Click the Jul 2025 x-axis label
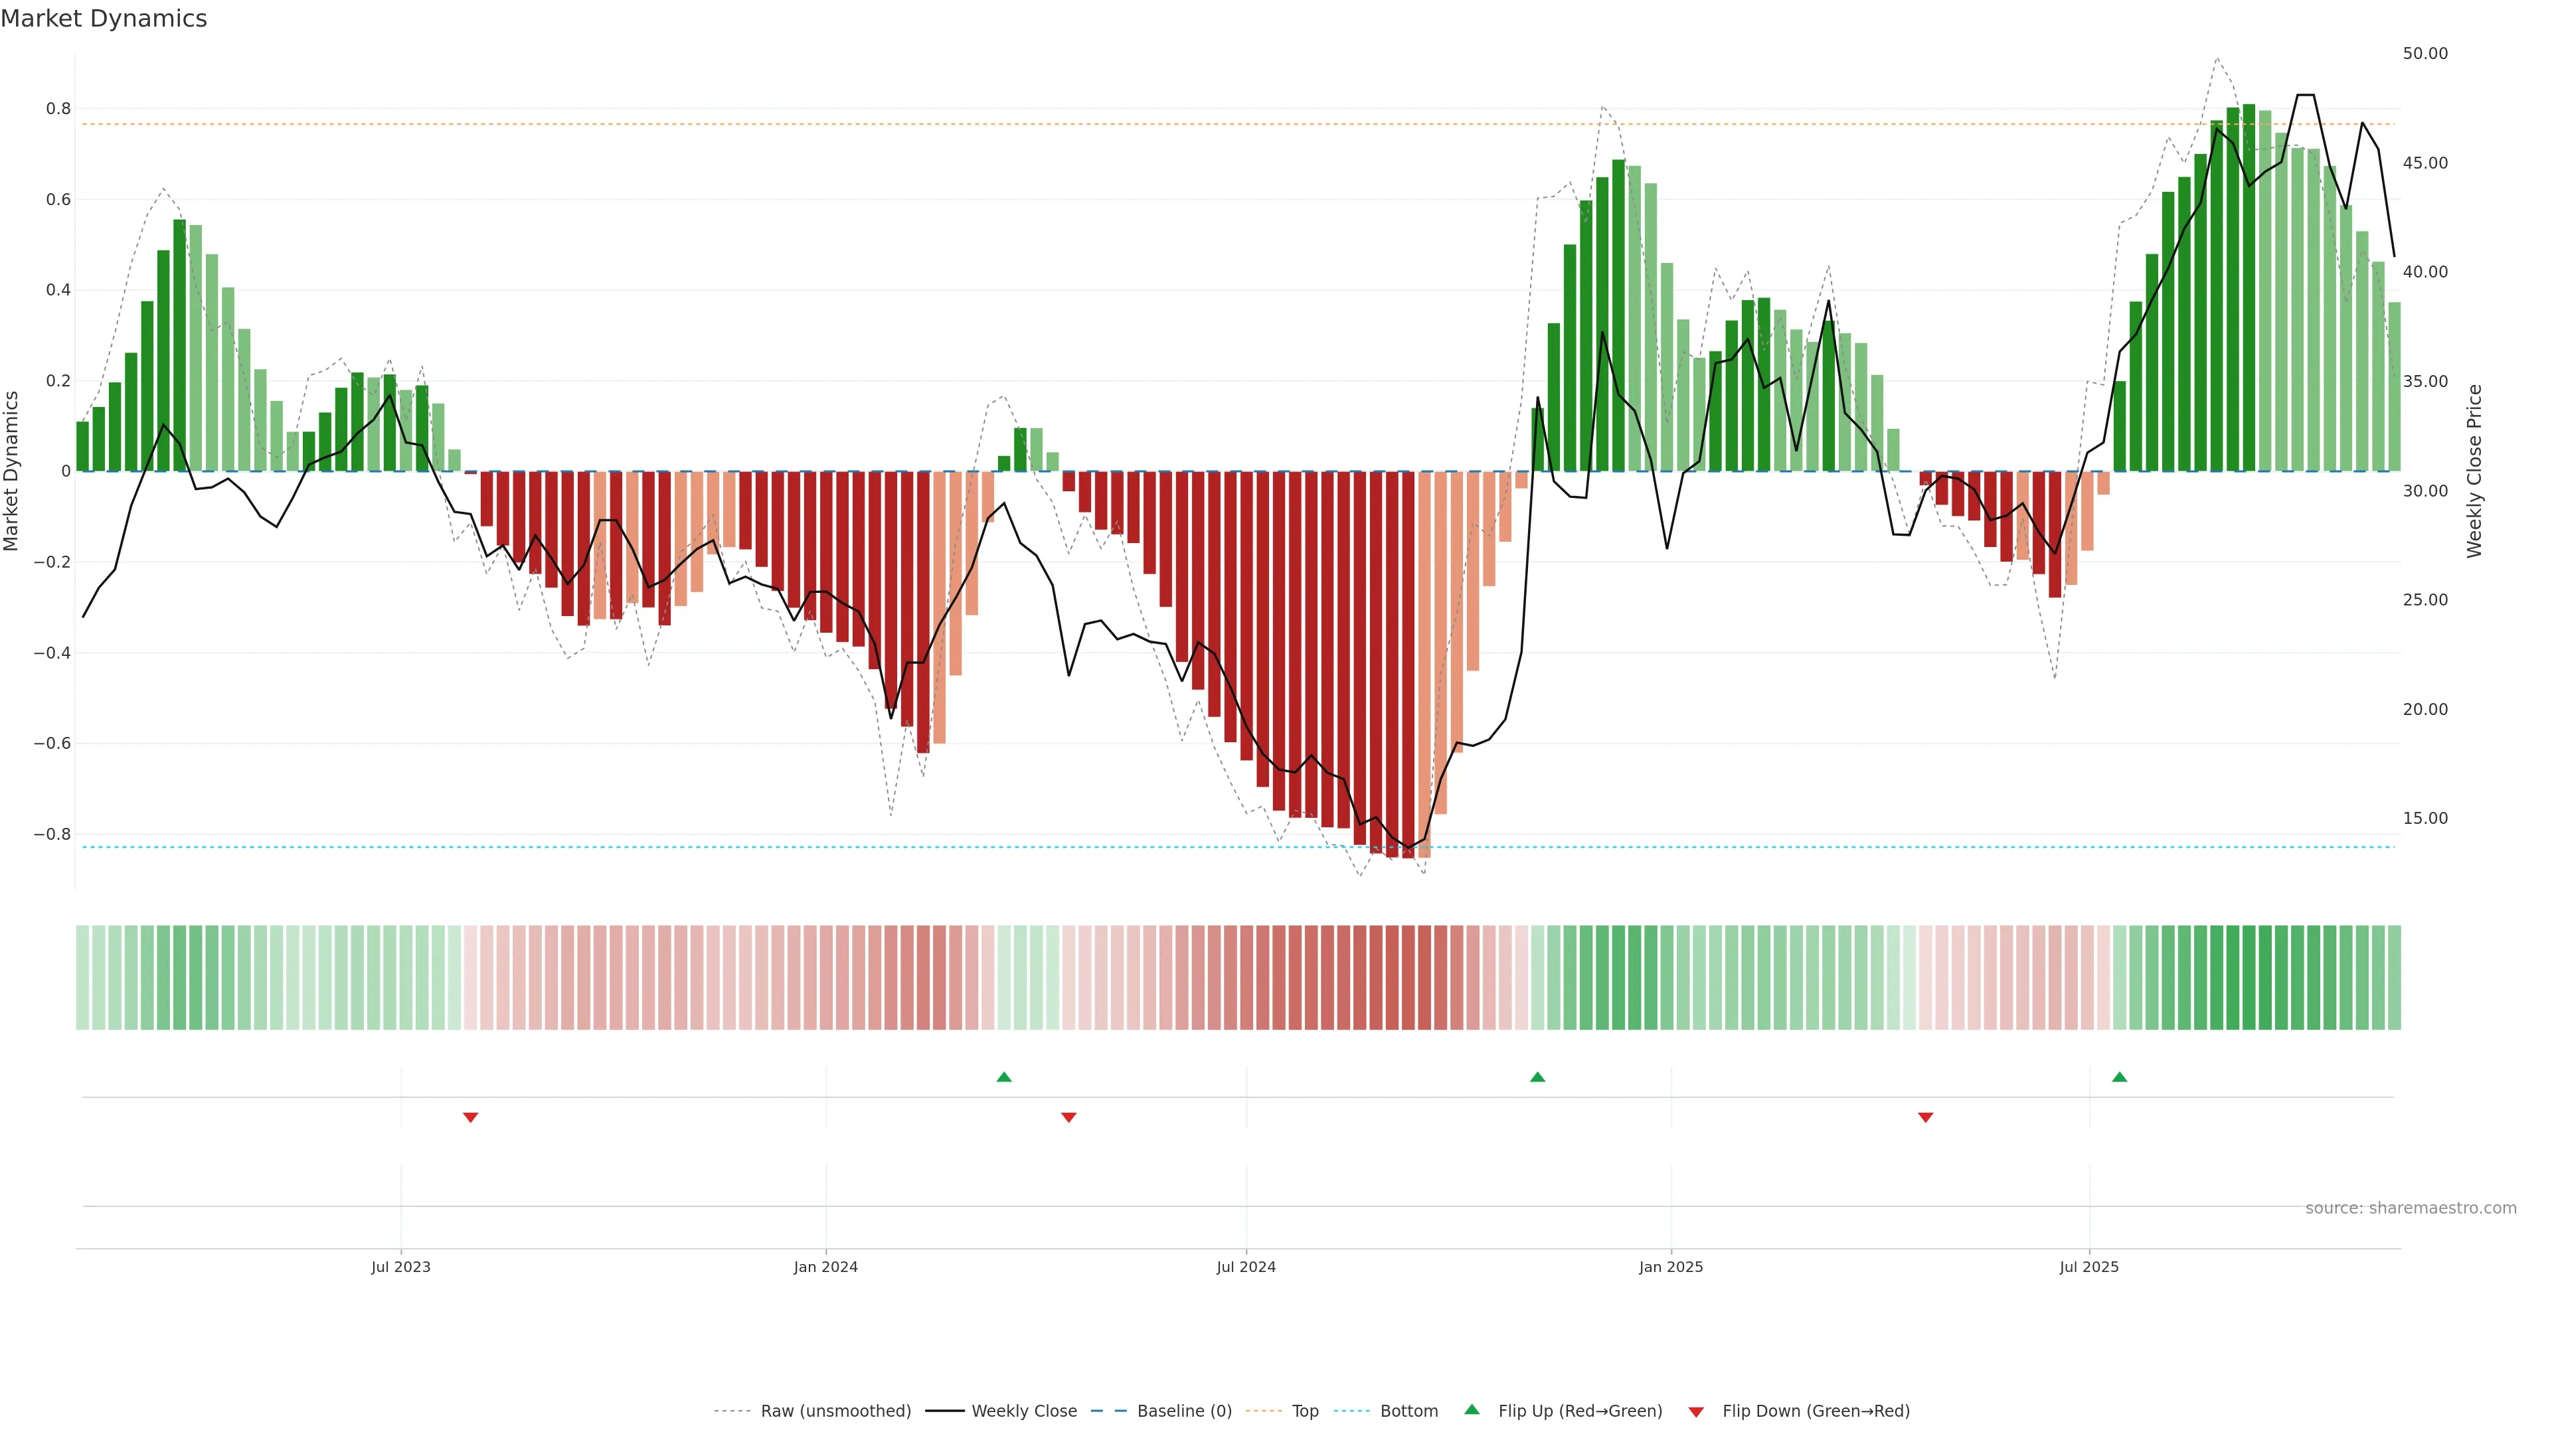 [2088, 1267]
